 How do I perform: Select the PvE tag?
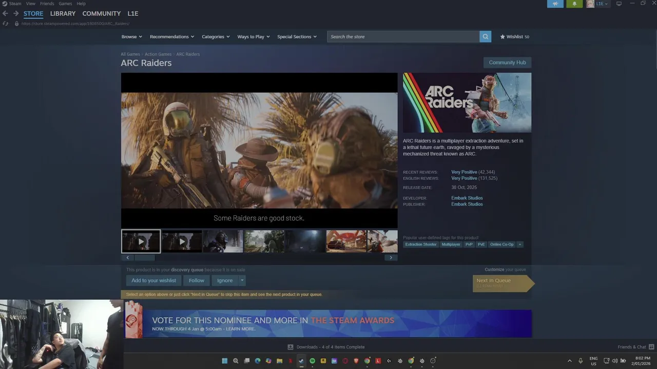481,244
